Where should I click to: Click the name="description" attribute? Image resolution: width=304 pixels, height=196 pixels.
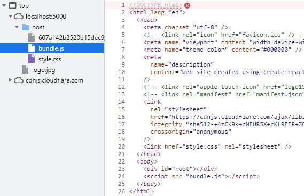click(182, 64)
